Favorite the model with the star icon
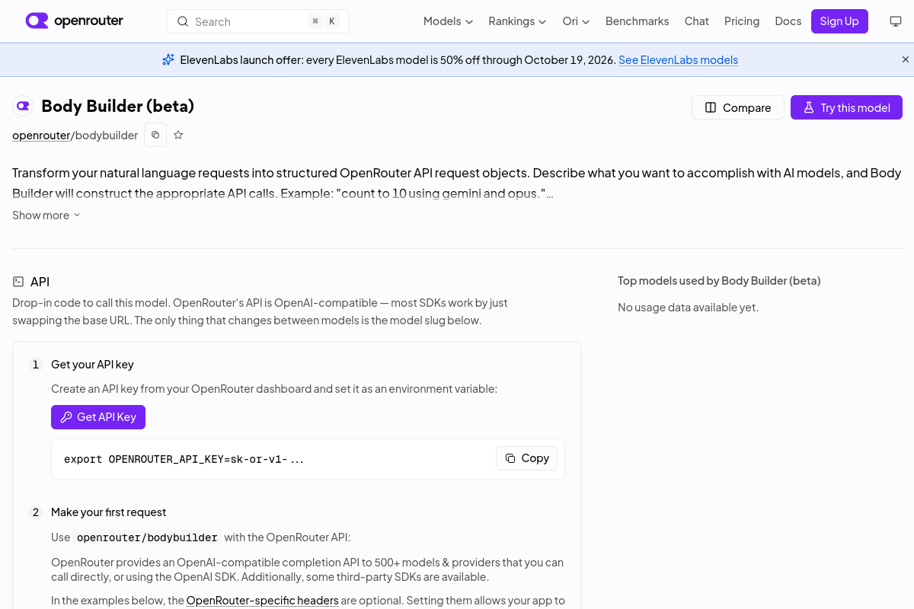Screen dimensions: 914x609 tap(178, 135)
